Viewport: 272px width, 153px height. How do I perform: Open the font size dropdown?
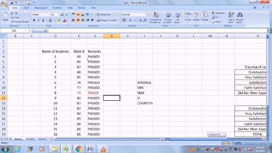[58, 14]
